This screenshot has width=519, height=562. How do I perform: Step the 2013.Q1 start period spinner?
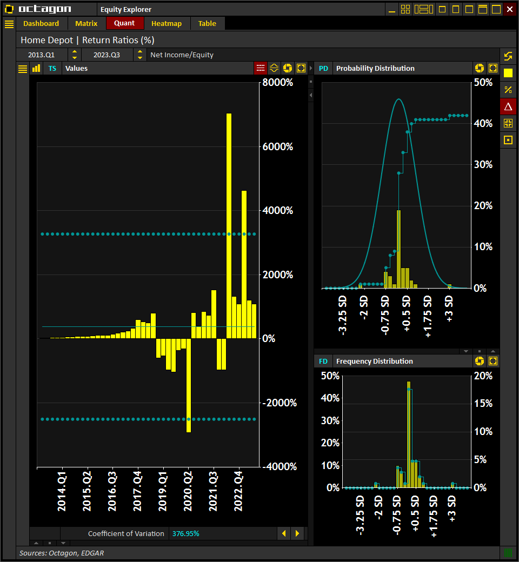[x=74, y=55]
